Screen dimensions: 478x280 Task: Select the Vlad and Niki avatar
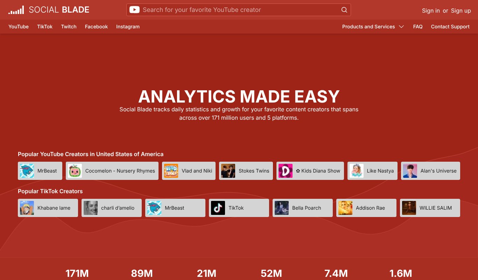pos(171,171)
